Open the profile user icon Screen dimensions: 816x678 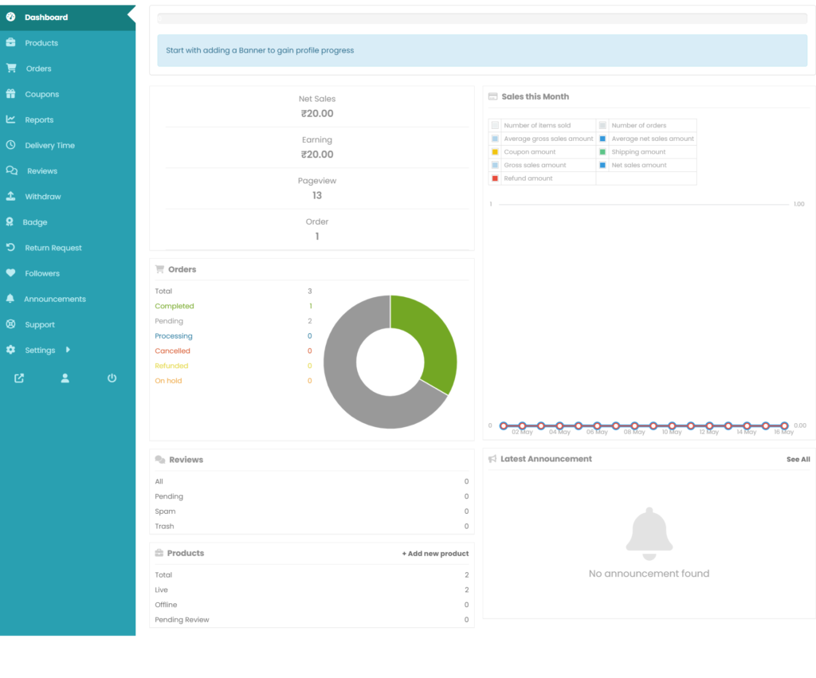[x=65, y=378]
